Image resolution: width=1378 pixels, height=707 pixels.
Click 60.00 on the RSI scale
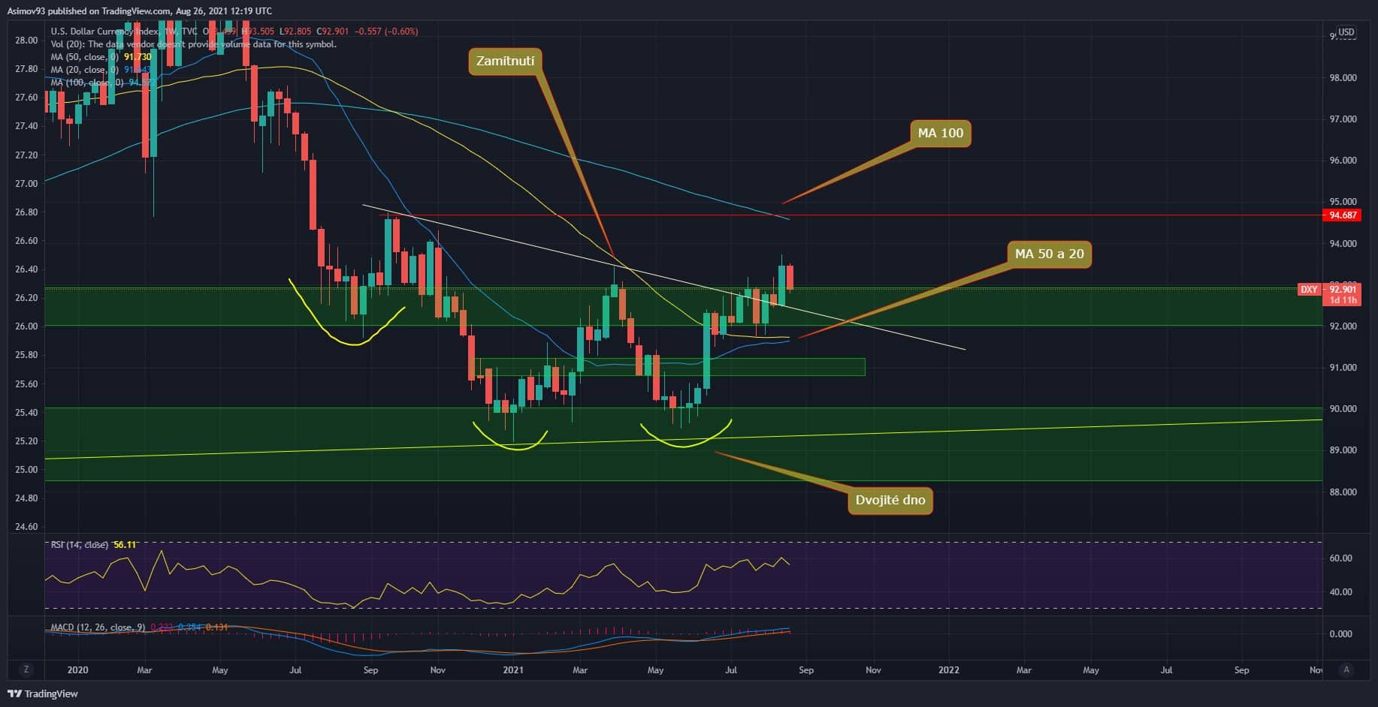[1341, 558]
